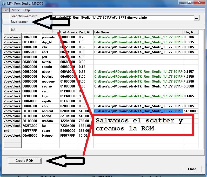
Task: Click the mtd- device cell
Action: coord(12,131)
